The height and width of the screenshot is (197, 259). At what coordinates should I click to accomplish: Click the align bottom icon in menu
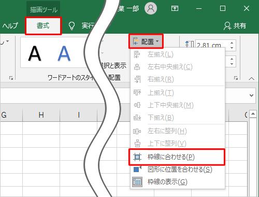137,118
